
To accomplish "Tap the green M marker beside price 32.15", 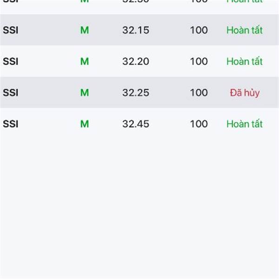I will click(x=84, y=30).
